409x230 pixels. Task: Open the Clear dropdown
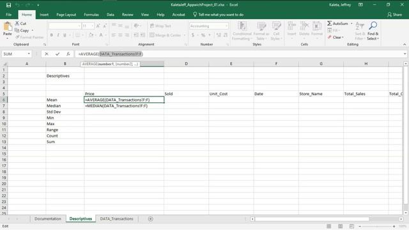(x=336, y=37)
